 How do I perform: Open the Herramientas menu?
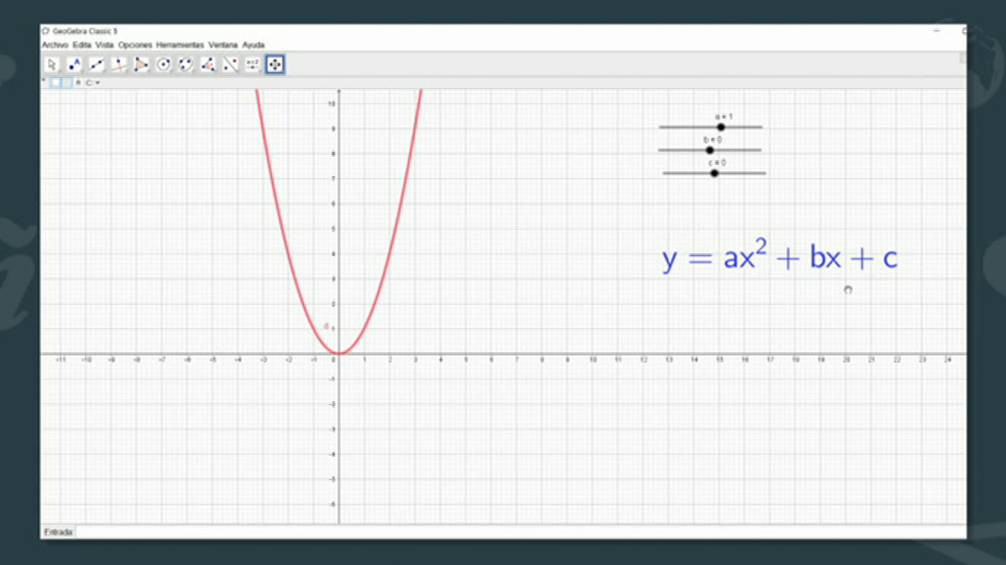(180, 45)
